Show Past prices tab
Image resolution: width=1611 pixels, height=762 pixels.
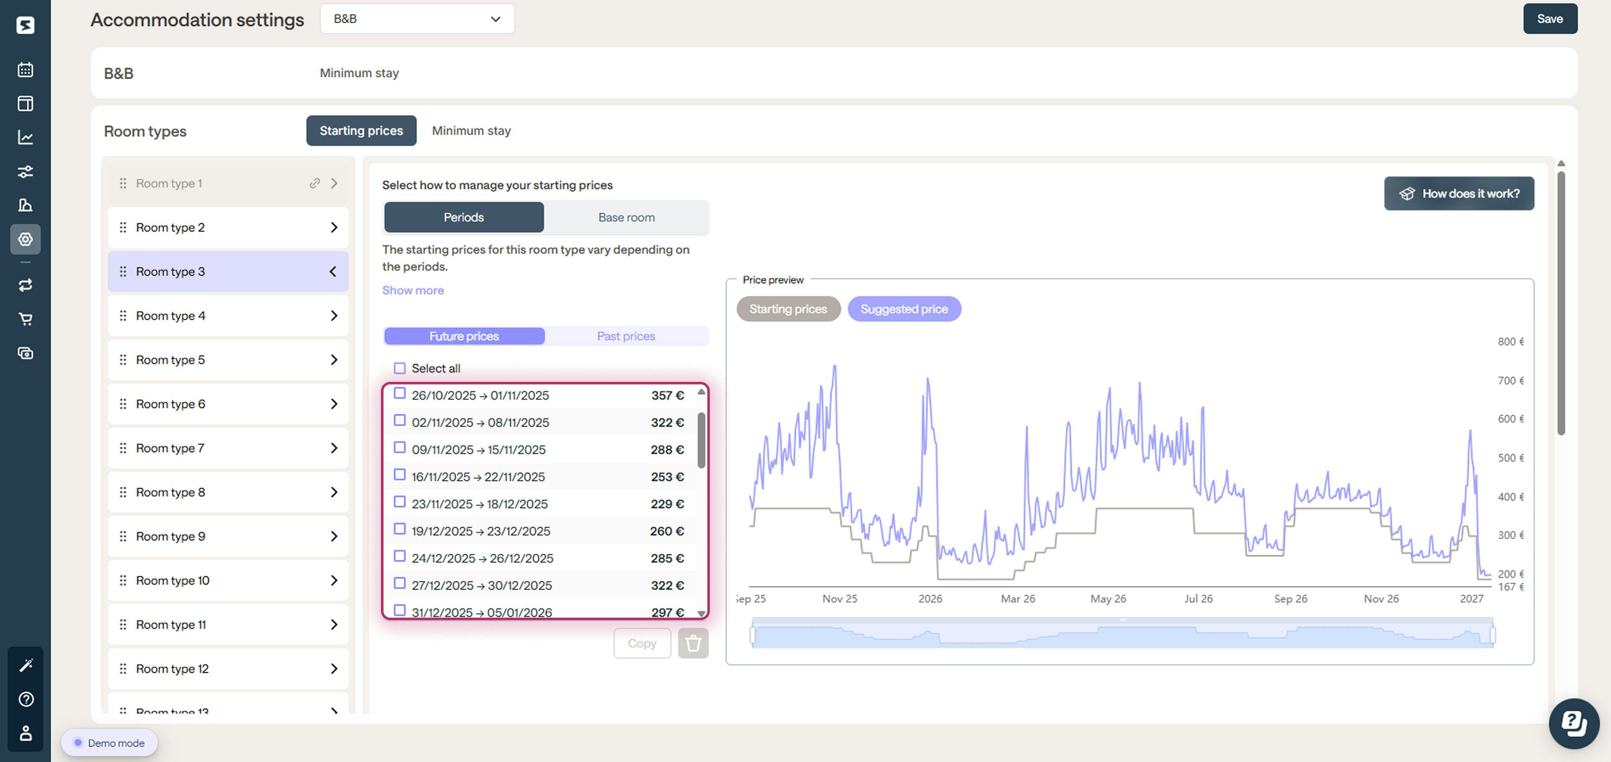tap(626, 336)
